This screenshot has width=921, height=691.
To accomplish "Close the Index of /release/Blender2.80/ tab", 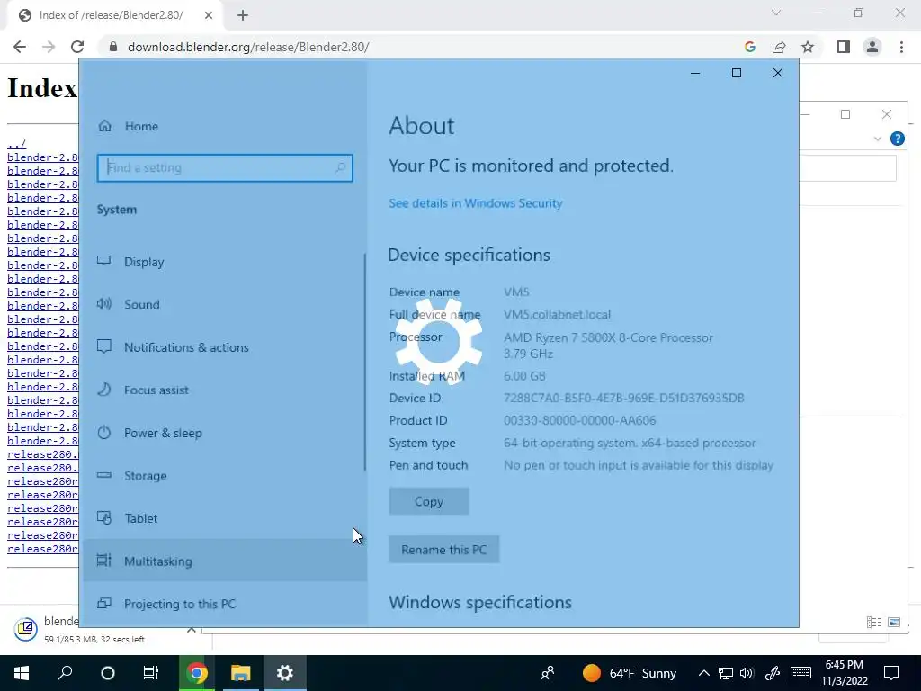I will coord(209,16).
